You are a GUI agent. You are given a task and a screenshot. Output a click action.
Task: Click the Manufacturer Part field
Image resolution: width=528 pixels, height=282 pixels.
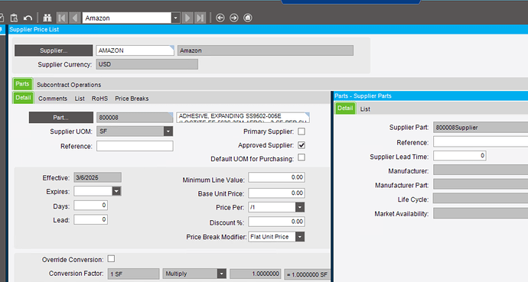pyautogui.click(x=481, y=184)
